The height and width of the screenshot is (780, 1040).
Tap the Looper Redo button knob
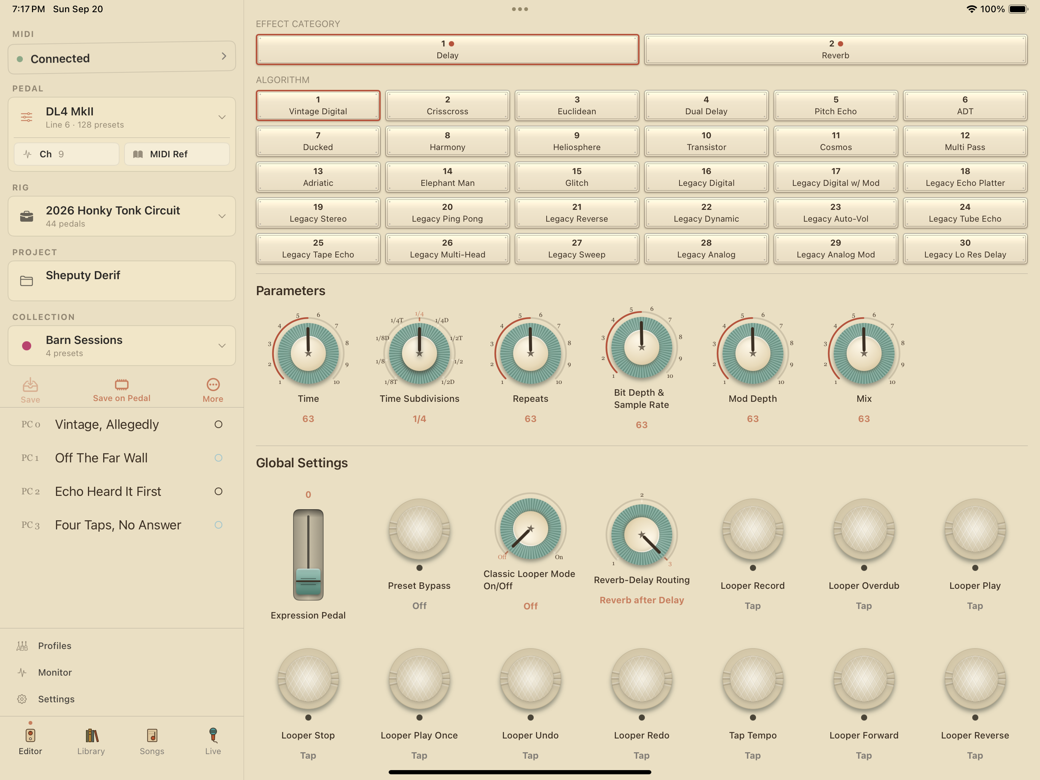coord(642,679)
